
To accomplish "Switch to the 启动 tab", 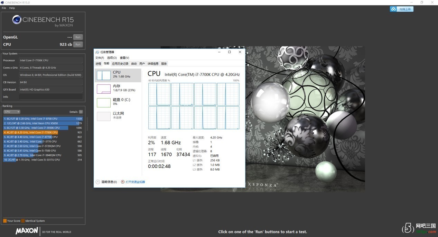I will tap(134, 64).
